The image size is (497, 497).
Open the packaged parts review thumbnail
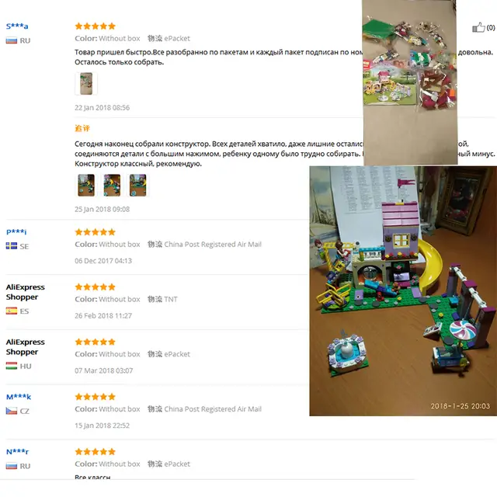(86, 84)
